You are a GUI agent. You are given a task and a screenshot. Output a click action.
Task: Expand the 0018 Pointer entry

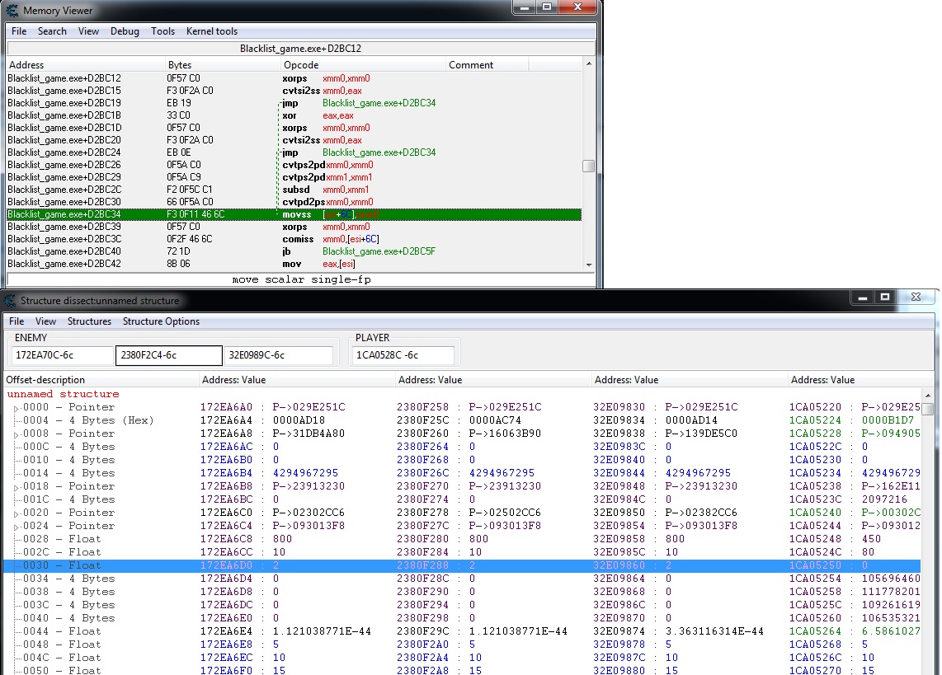[16, 487]
